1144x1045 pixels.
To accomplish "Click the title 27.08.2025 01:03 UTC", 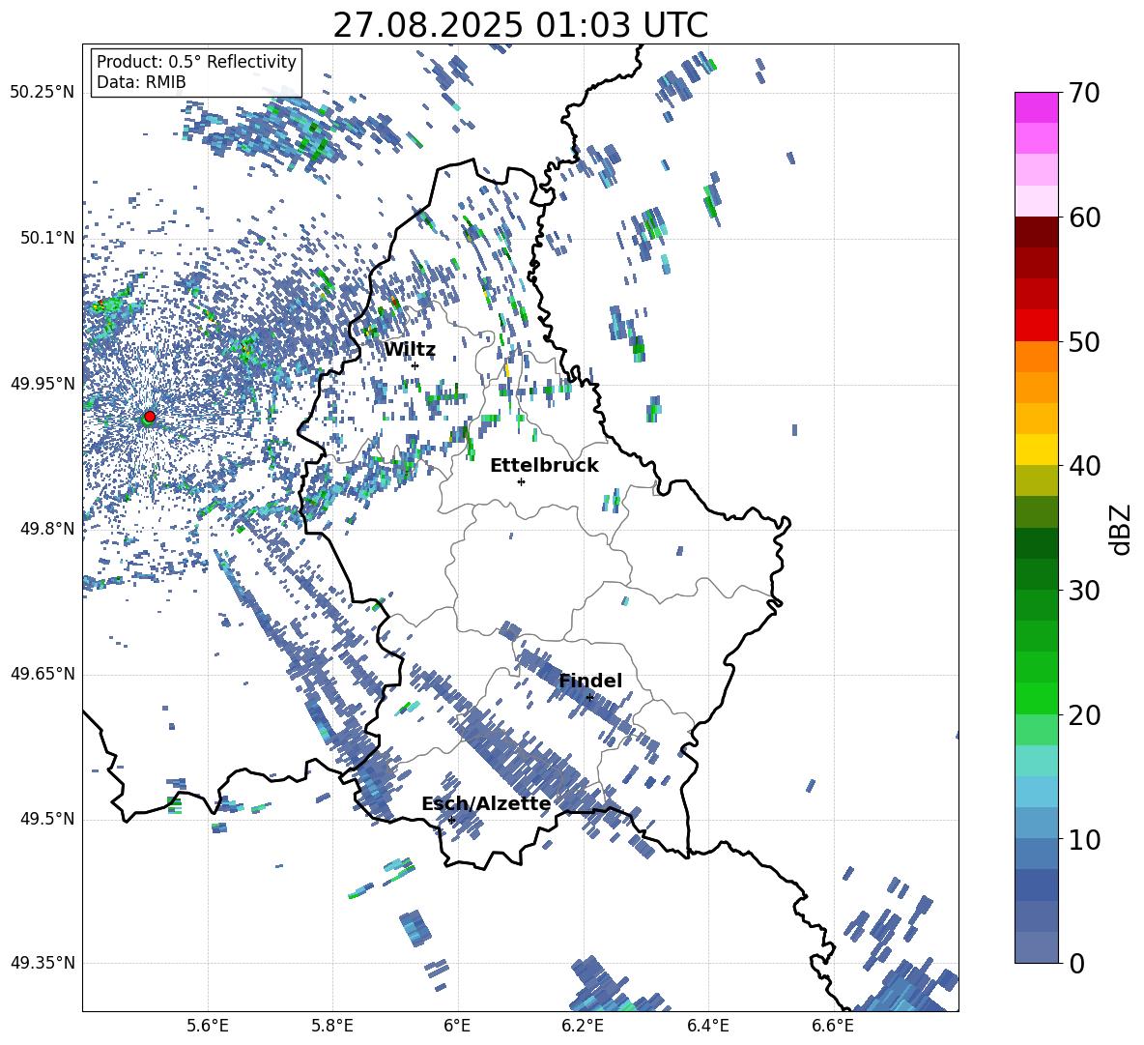I will point(520,25).
